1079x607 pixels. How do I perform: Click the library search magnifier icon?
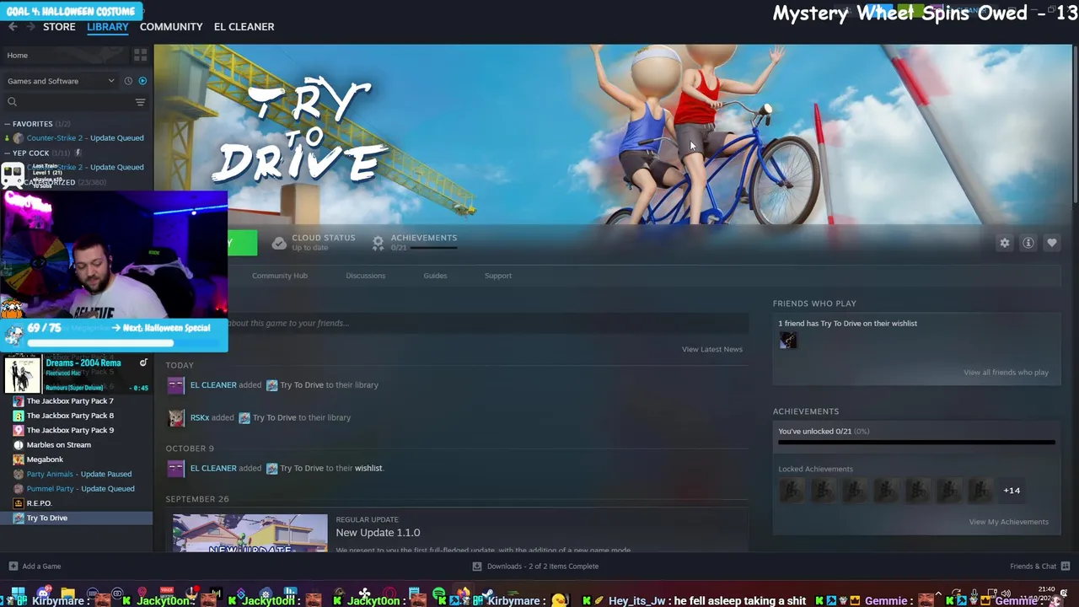pyautogui.click(x=12, y=102)
